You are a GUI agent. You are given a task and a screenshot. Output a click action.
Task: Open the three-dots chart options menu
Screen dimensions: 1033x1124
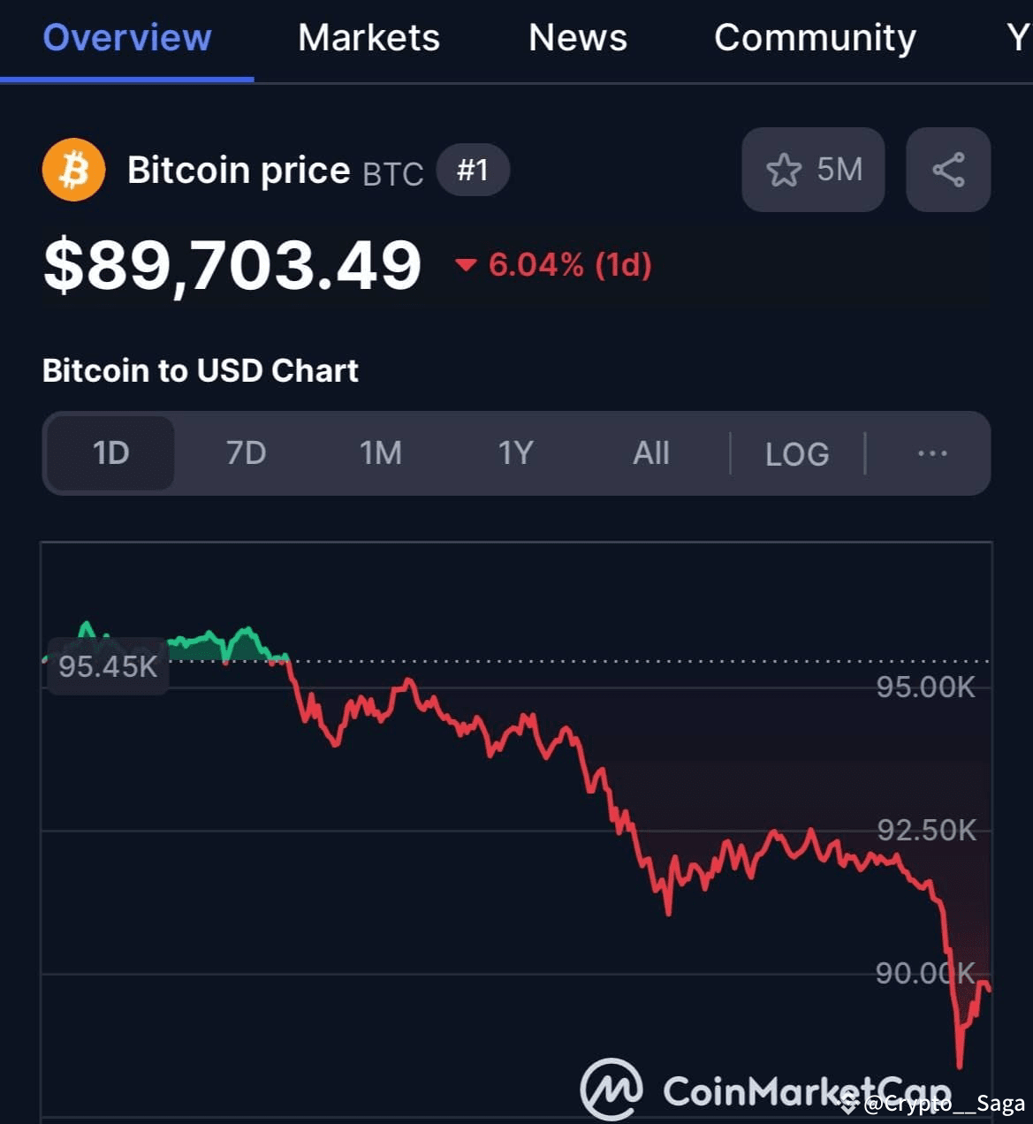pos(932,453)
